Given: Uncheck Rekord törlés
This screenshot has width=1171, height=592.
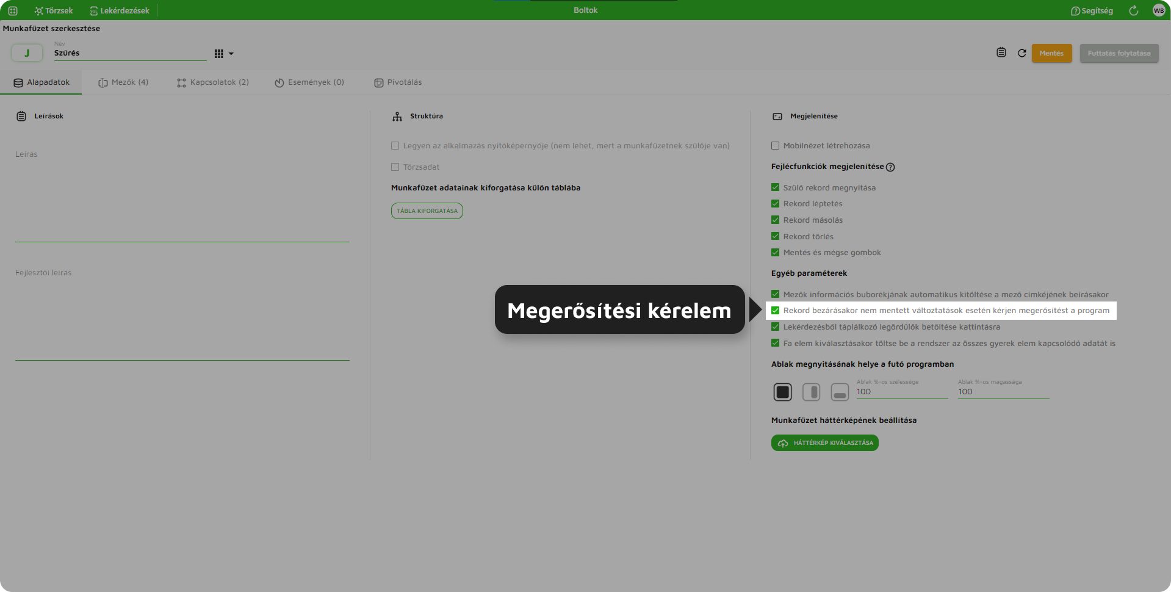Looking at the screenshot, I should tap(775, 236).
